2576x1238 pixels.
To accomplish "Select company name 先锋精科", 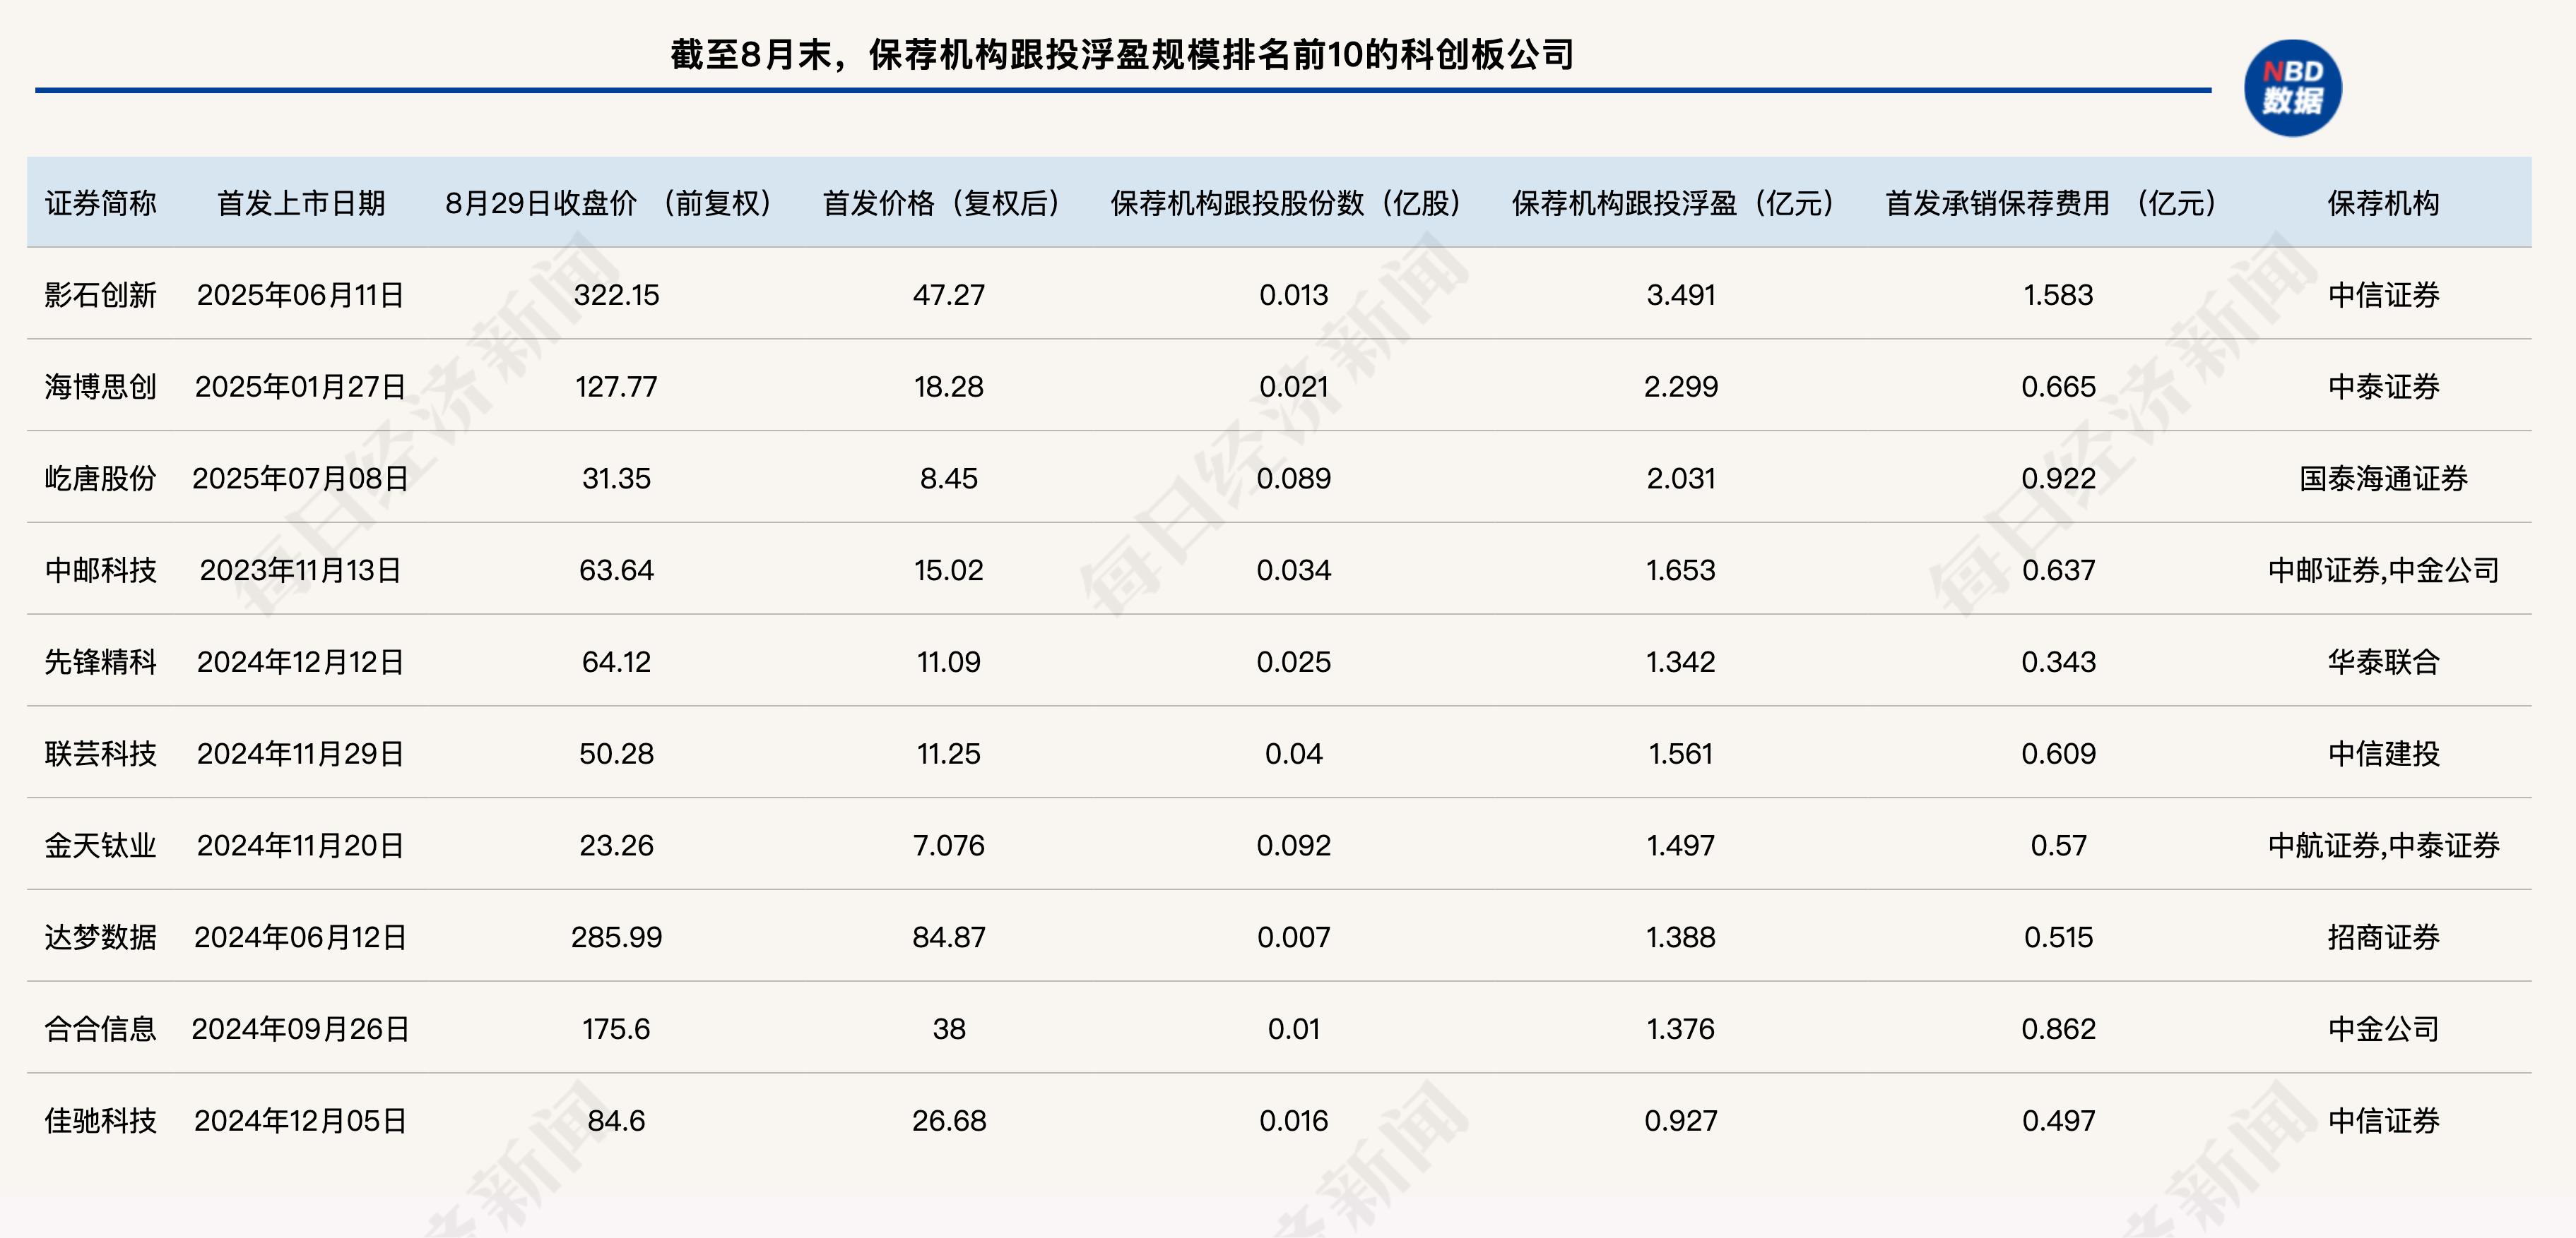I will pyautogui.click(x=99, y=661).
